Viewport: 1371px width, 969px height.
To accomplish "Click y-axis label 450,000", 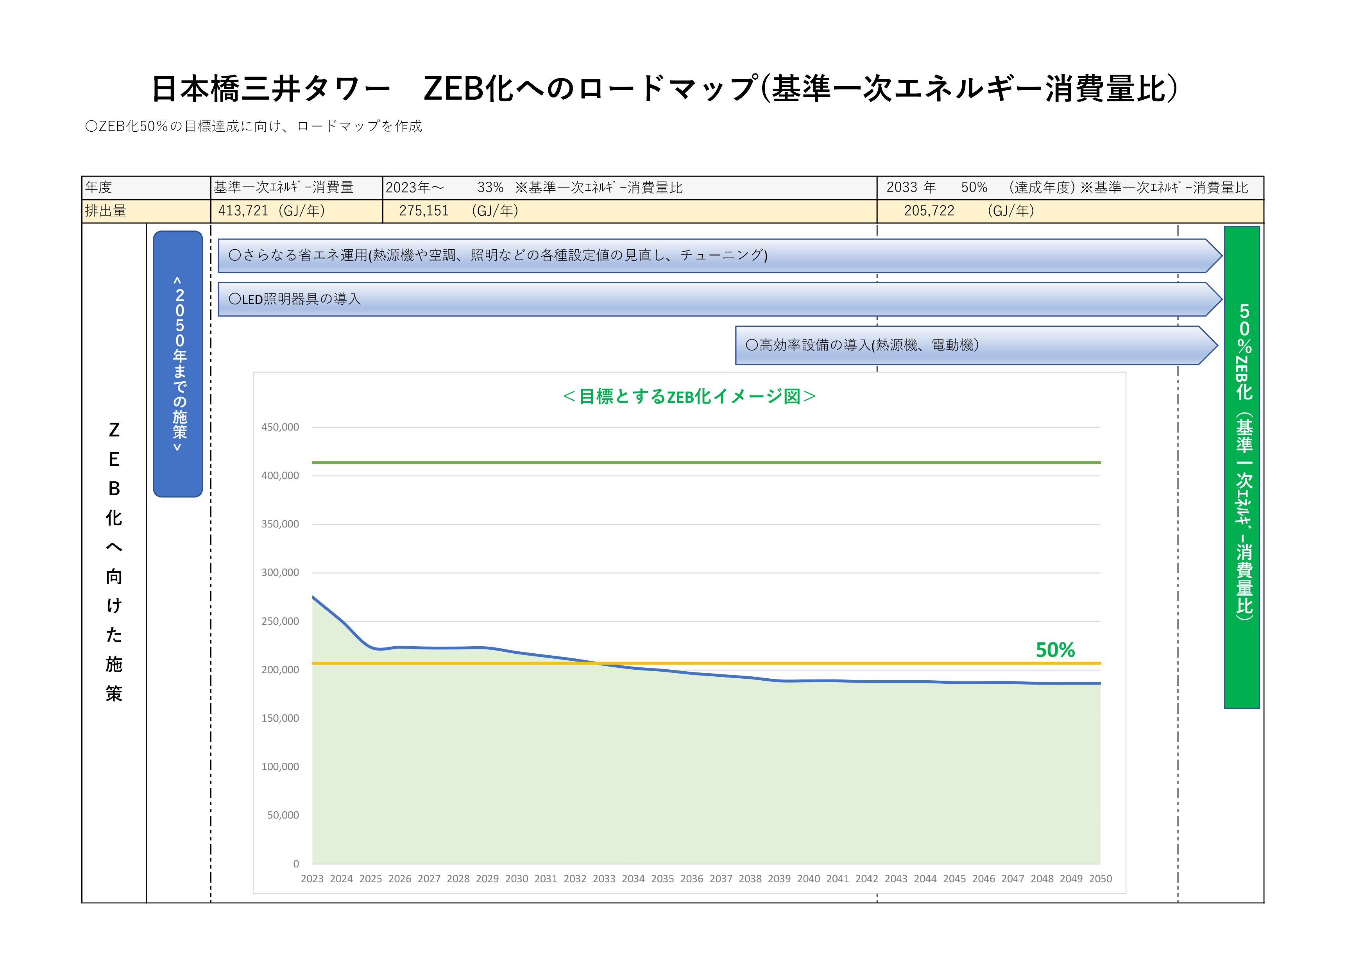I will coord(280,427).
